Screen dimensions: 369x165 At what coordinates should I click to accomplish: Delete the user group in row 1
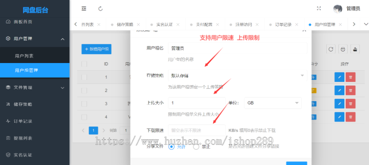[x=351, y=77]
